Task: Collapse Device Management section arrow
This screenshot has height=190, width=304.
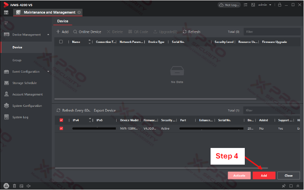Action: point(48,35)
